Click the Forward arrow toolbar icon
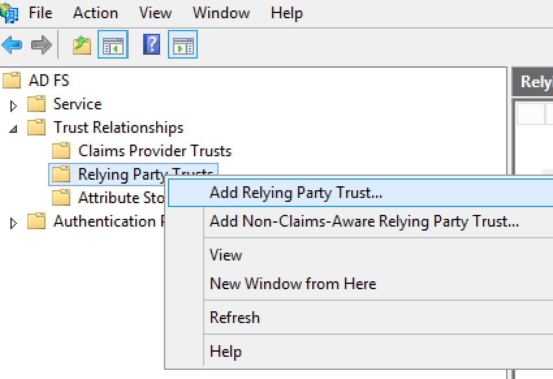The image size is (553, 379). 41,45
